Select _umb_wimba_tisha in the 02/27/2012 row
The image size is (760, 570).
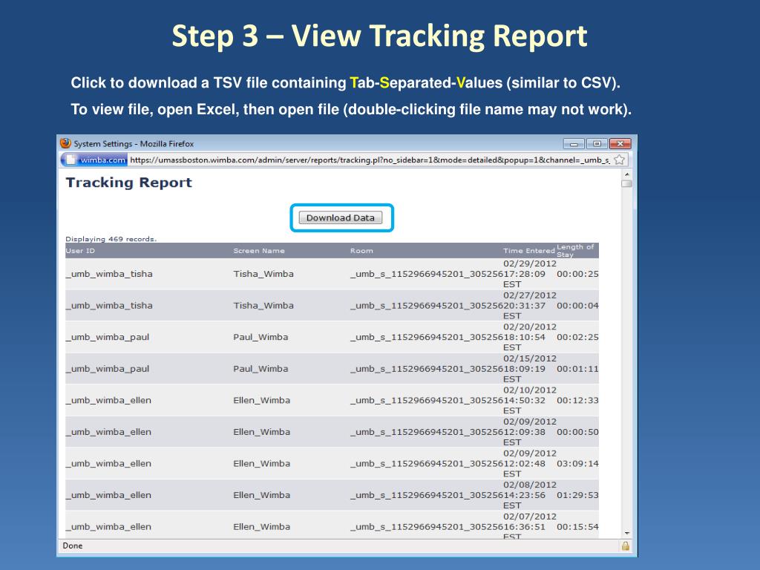[109, 305]
